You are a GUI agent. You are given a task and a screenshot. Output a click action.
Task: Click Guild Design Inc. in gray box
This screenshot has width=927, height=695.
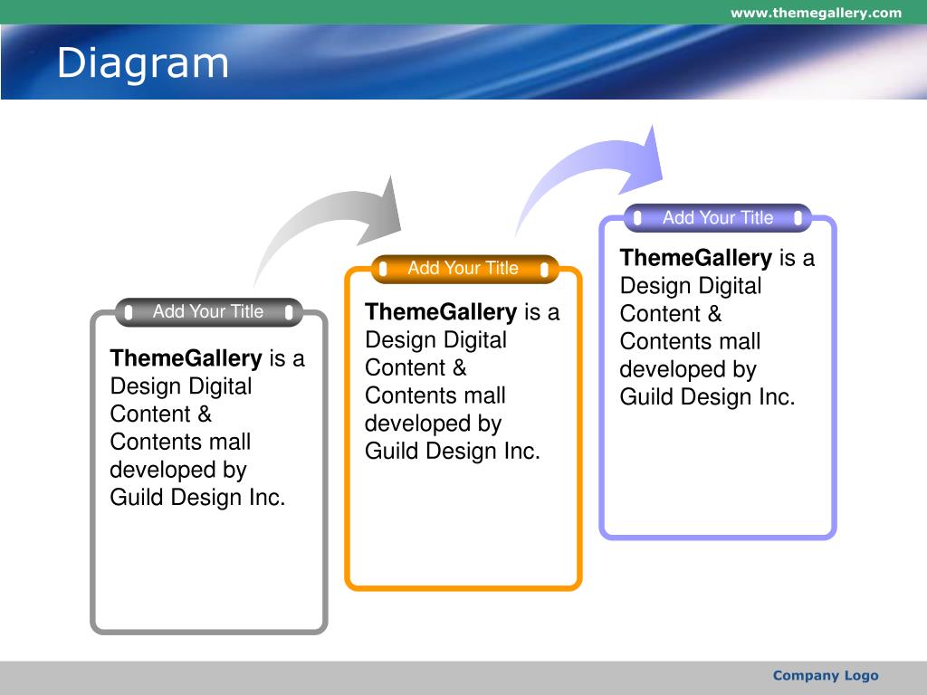coord(197,498)
